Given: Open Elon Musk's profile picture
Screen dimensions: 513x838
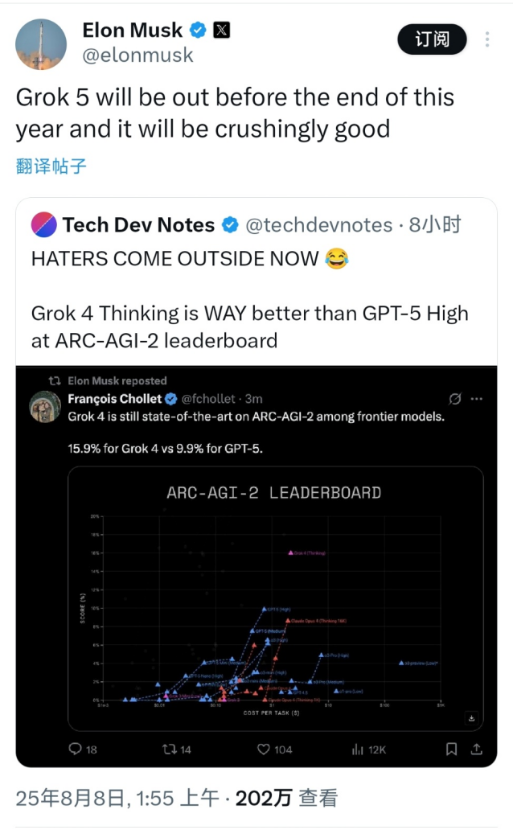Looking at the screenshot, I should pos(41,43).
